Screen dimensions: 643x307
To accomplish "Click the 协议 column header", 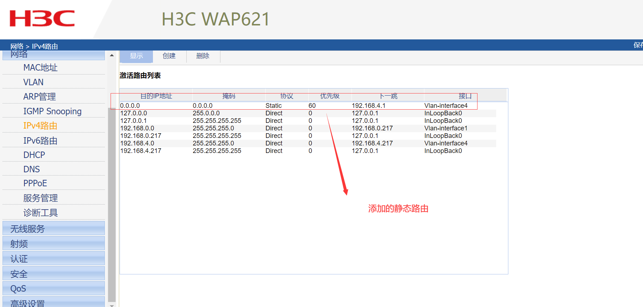I will click(x=287, y=96).
